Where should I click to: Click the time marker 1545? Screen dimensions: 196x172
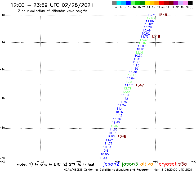[163, 15]
